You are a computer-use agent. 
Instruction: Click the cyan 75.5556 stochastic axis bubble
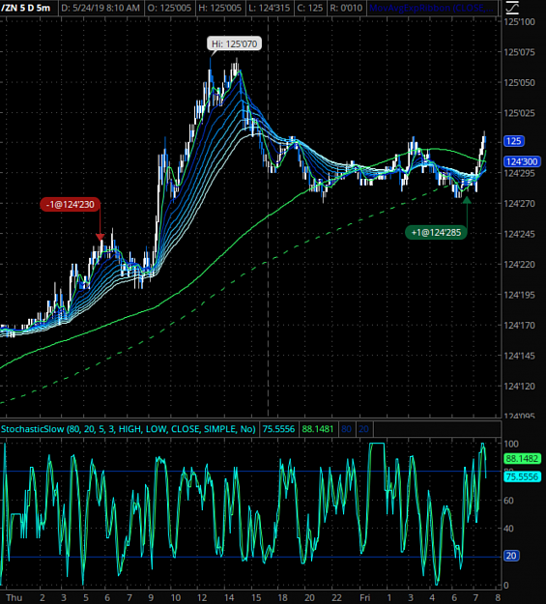[522, 476]
